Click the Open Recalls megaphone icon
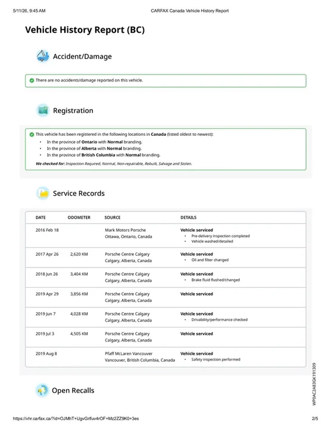 pos(42,390)
